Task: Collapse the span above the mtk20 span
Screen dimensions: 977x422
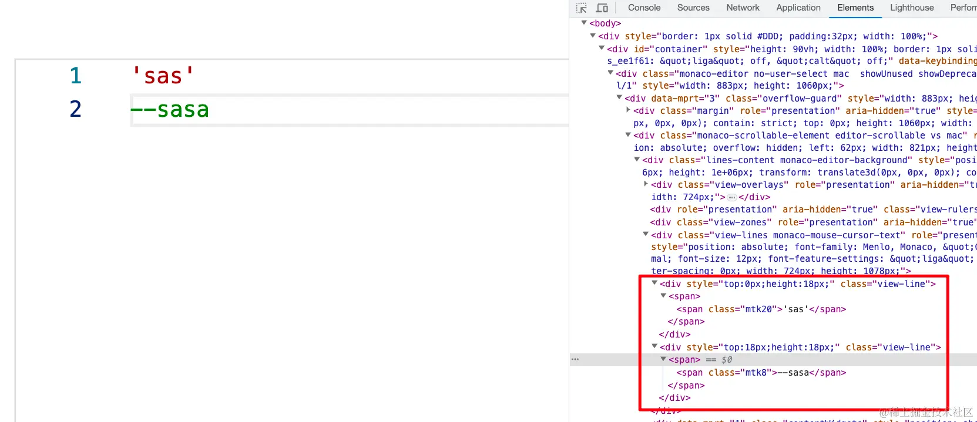Action: pyautogui.click(x=663, y=296)
